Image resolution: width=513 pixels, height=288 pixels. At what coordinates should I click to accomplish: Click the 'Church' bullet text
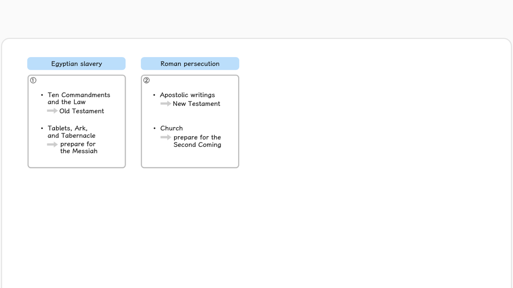[171, 128]
